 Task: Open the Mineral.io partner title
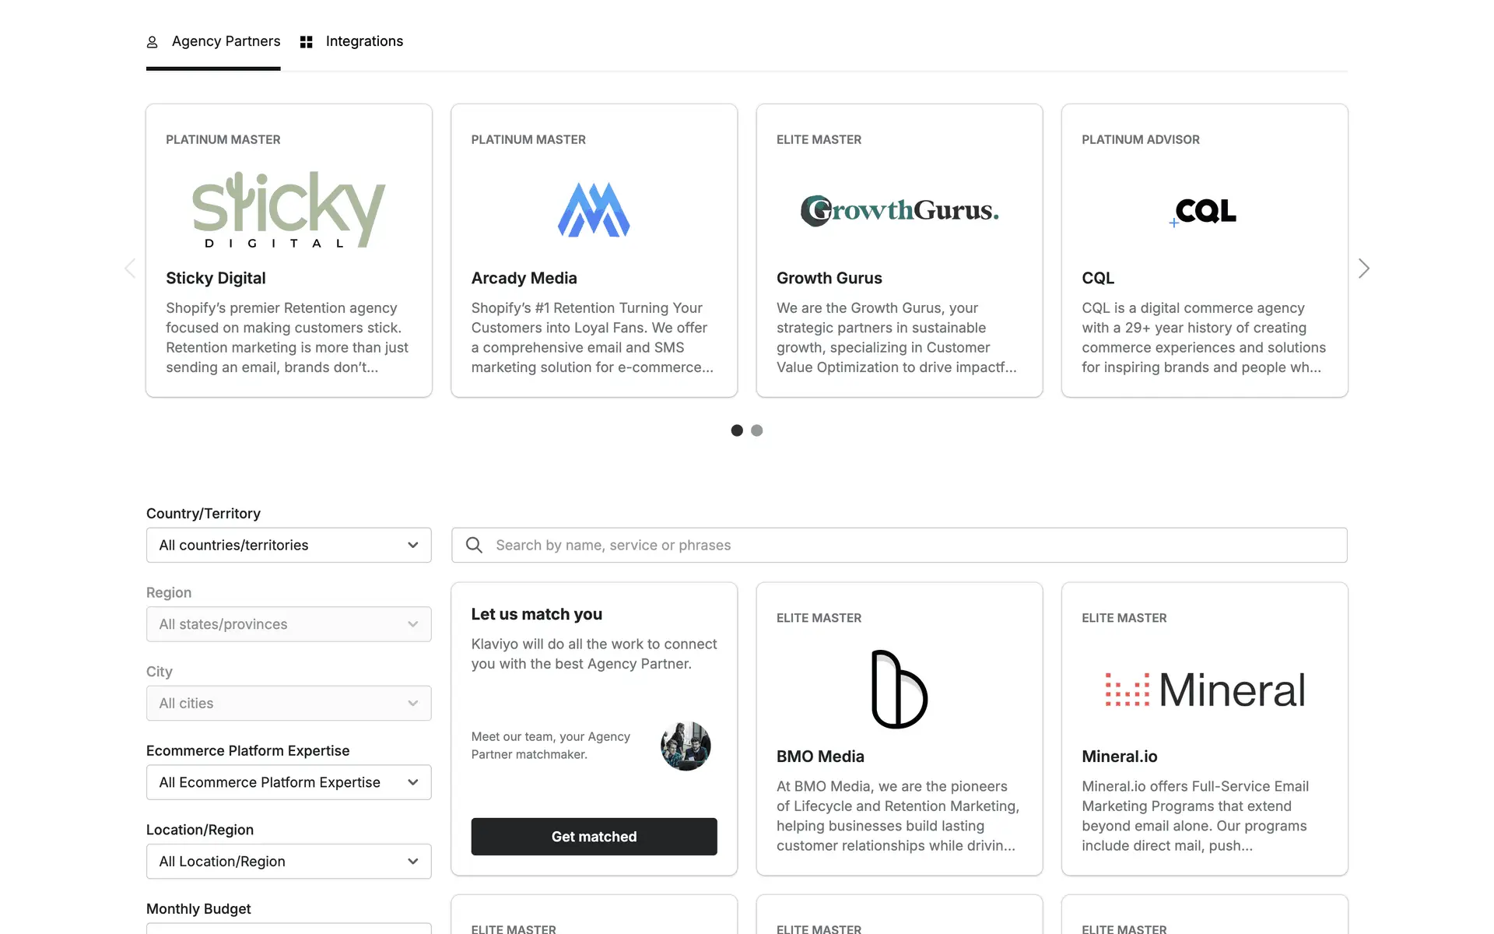[1119, 756]
